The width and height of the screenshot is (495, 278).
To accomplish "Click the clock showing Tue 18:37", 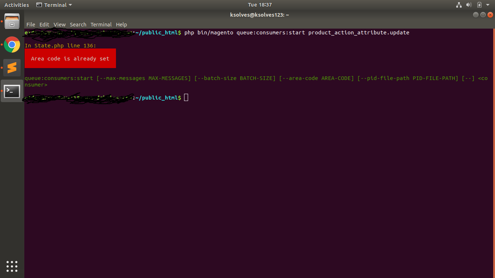I will (x=259, y=5).
